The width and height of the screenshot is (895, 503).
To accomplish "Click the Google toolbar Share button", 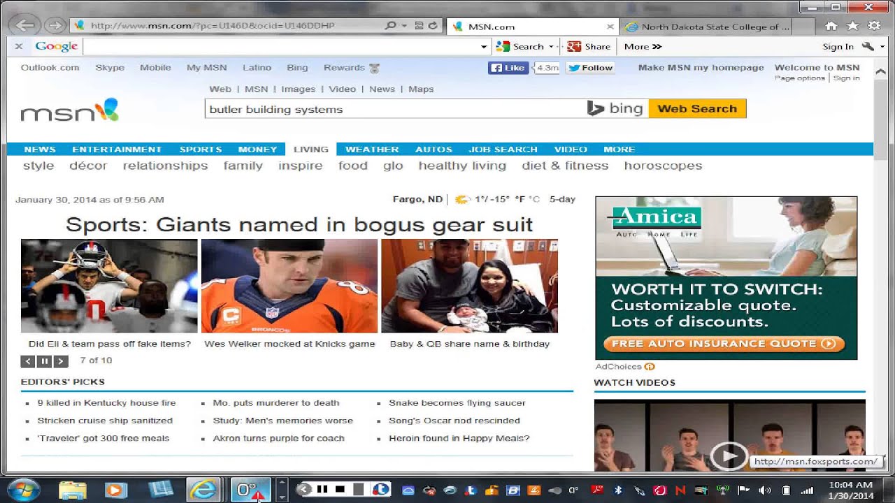I will click(x=589, y=46).
